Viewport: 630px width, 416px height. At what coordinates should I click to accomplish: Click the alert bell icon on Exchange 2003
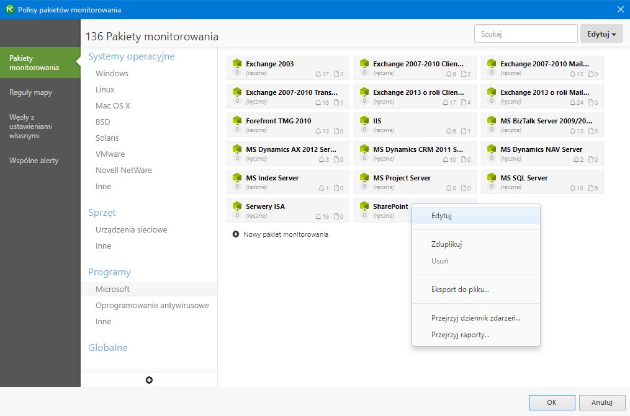click(x=318, y=74)
